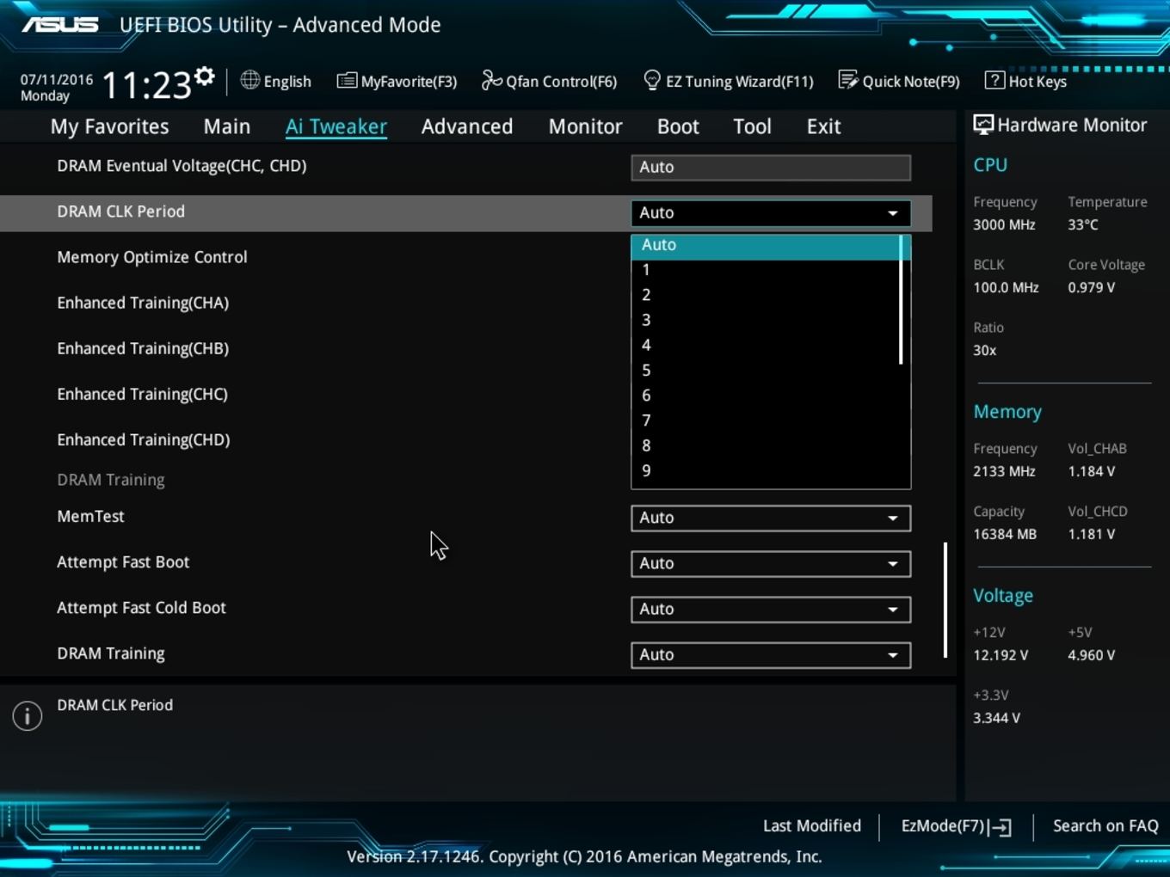Click the 07/11/2016 date

click(57, 79)
